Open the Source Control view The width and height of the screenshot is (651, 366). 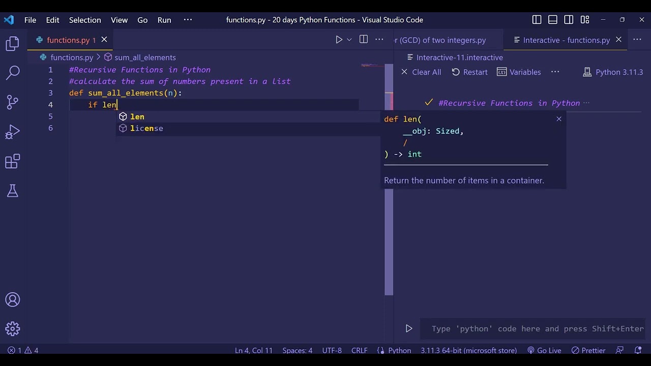pyautogui.click(x=13, y=102)
